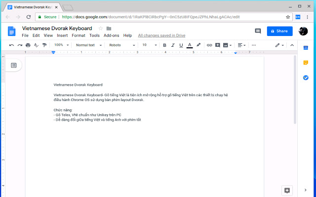The height and width of the screenshot is (197, 316).
Task: Open the Format menu
Action: [x=79, y=35]
